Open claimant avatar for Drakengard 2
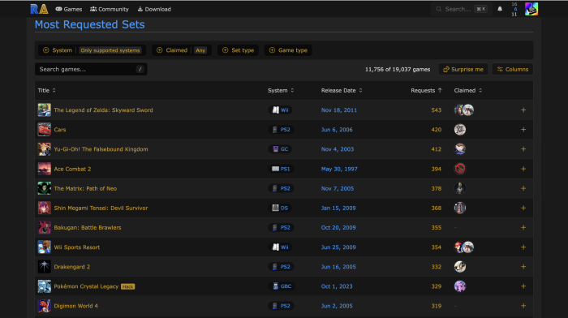This screenshot has height=318, width=568. click(x=460, y=267)
